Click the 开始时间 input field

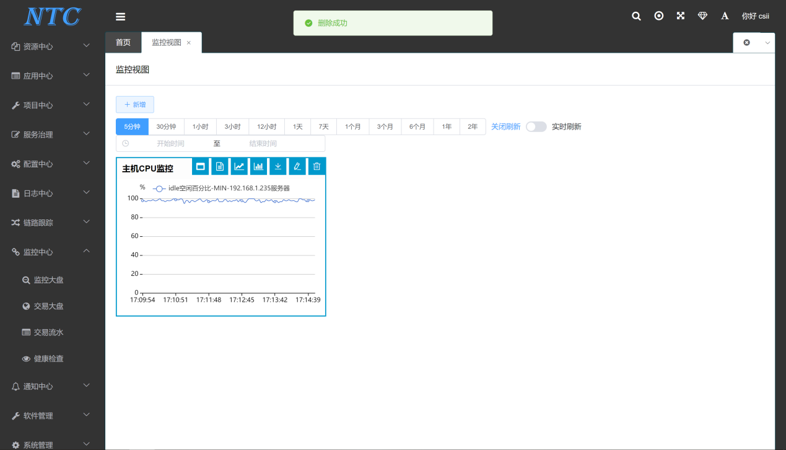(x=170, y=144)
